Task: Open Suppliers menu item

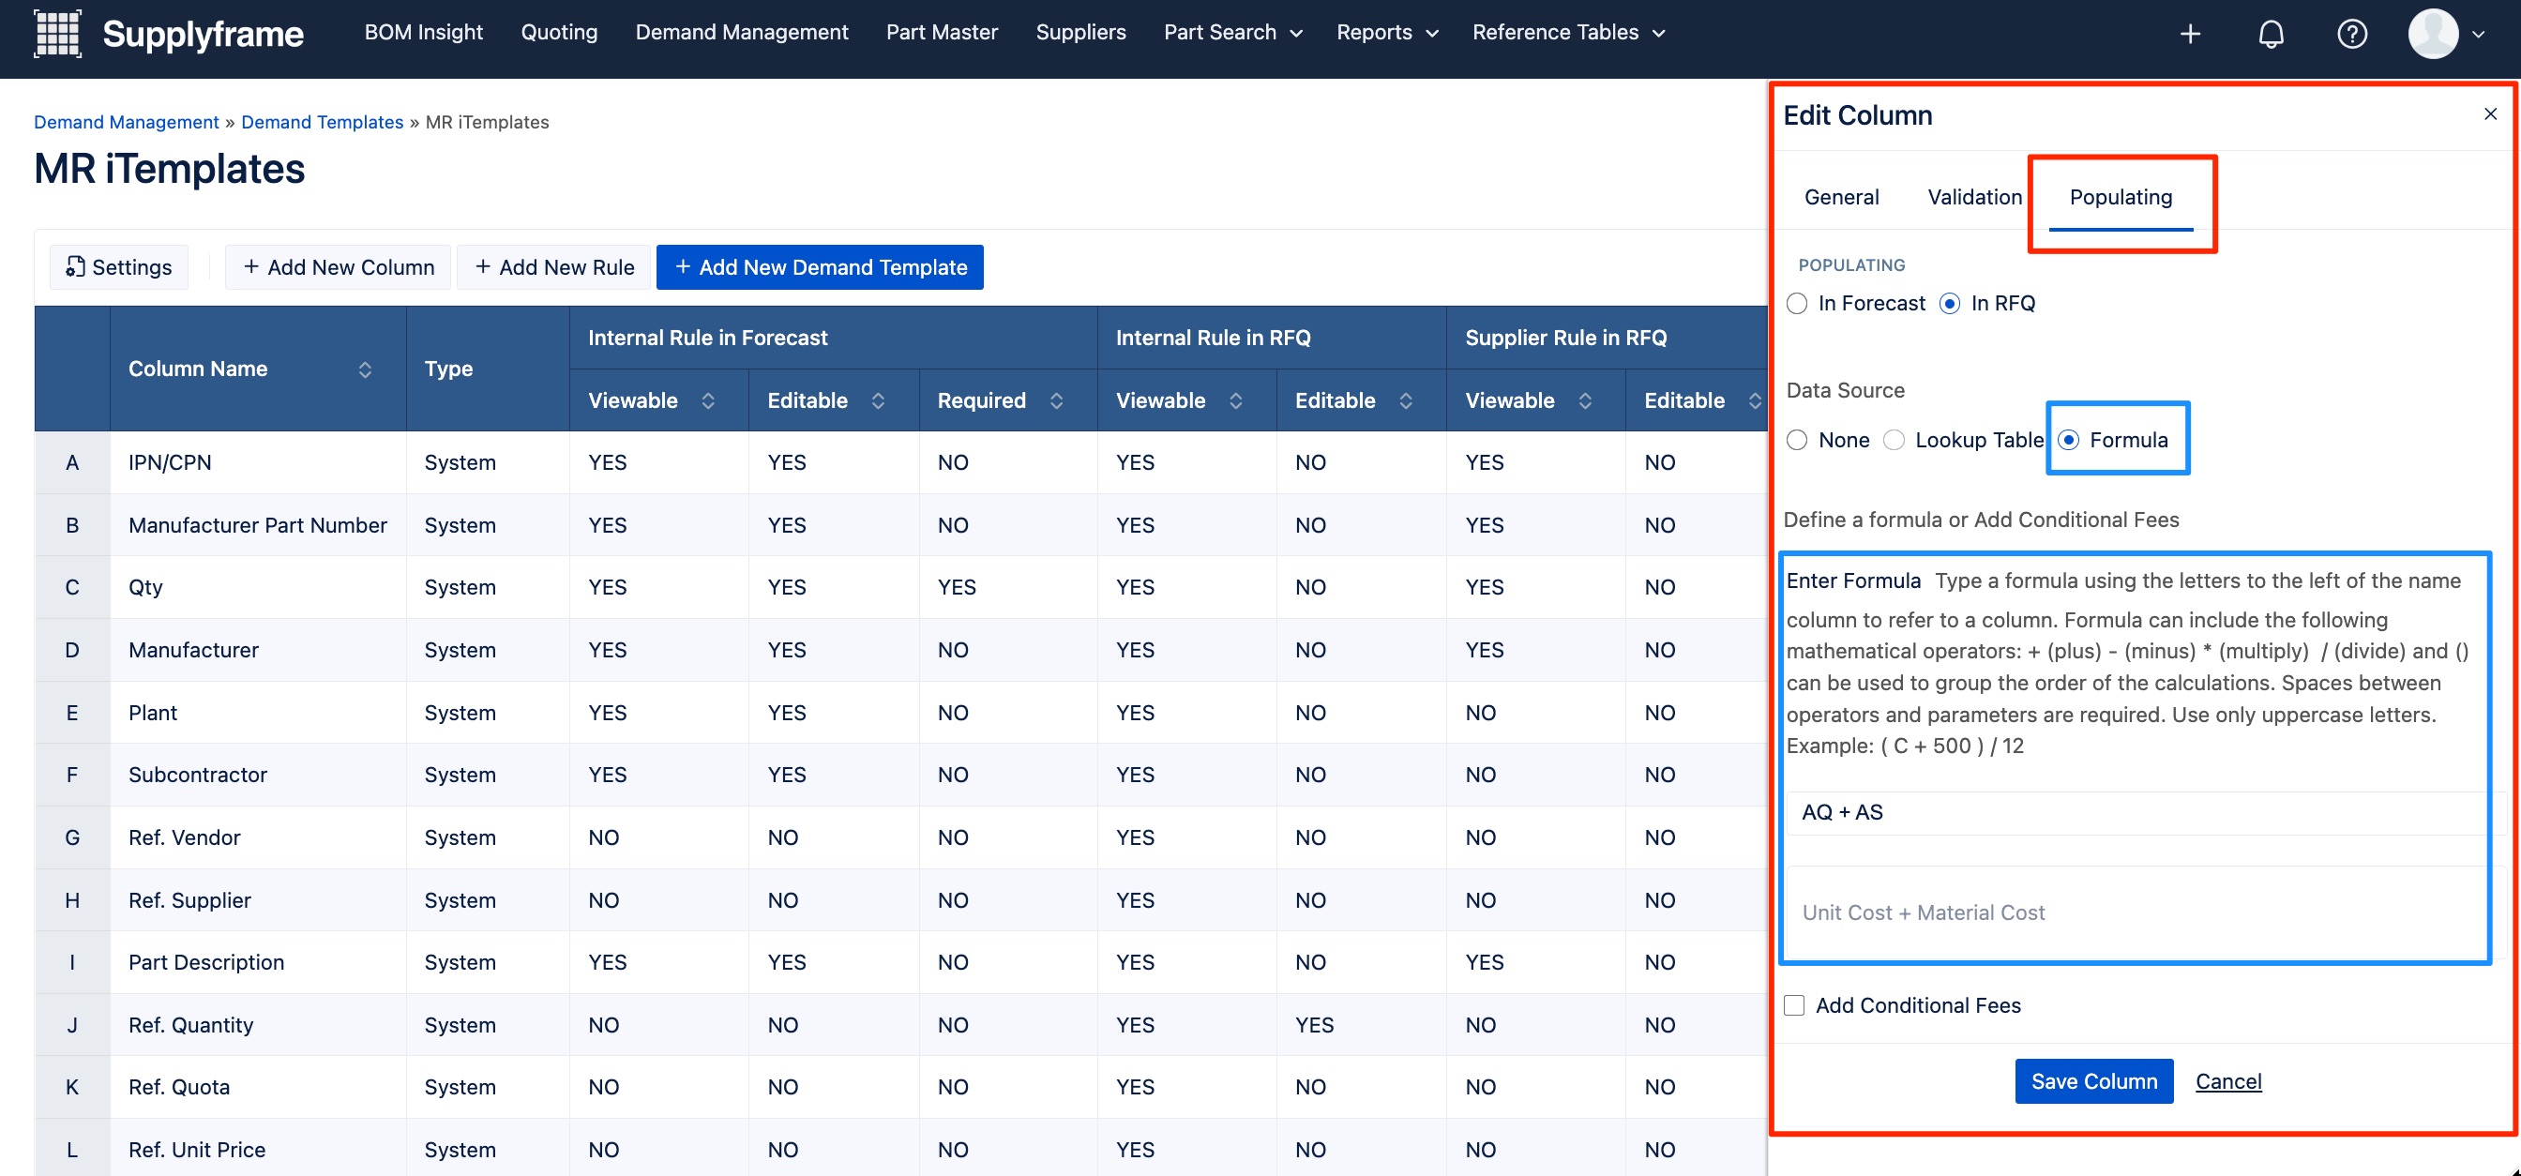Action: (x=1080, y=32)
